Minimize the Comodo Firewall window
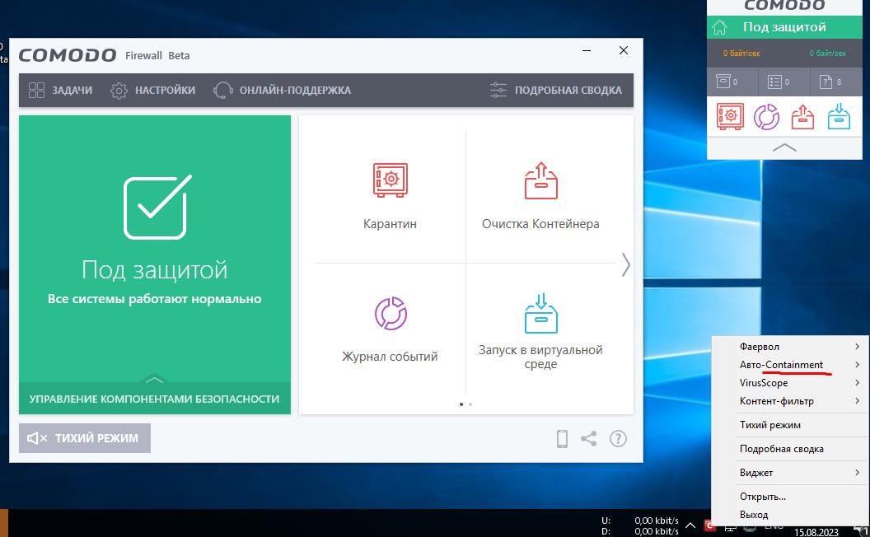Image resolution: width=870 pixels, height=537 pixels. [587, 50]
